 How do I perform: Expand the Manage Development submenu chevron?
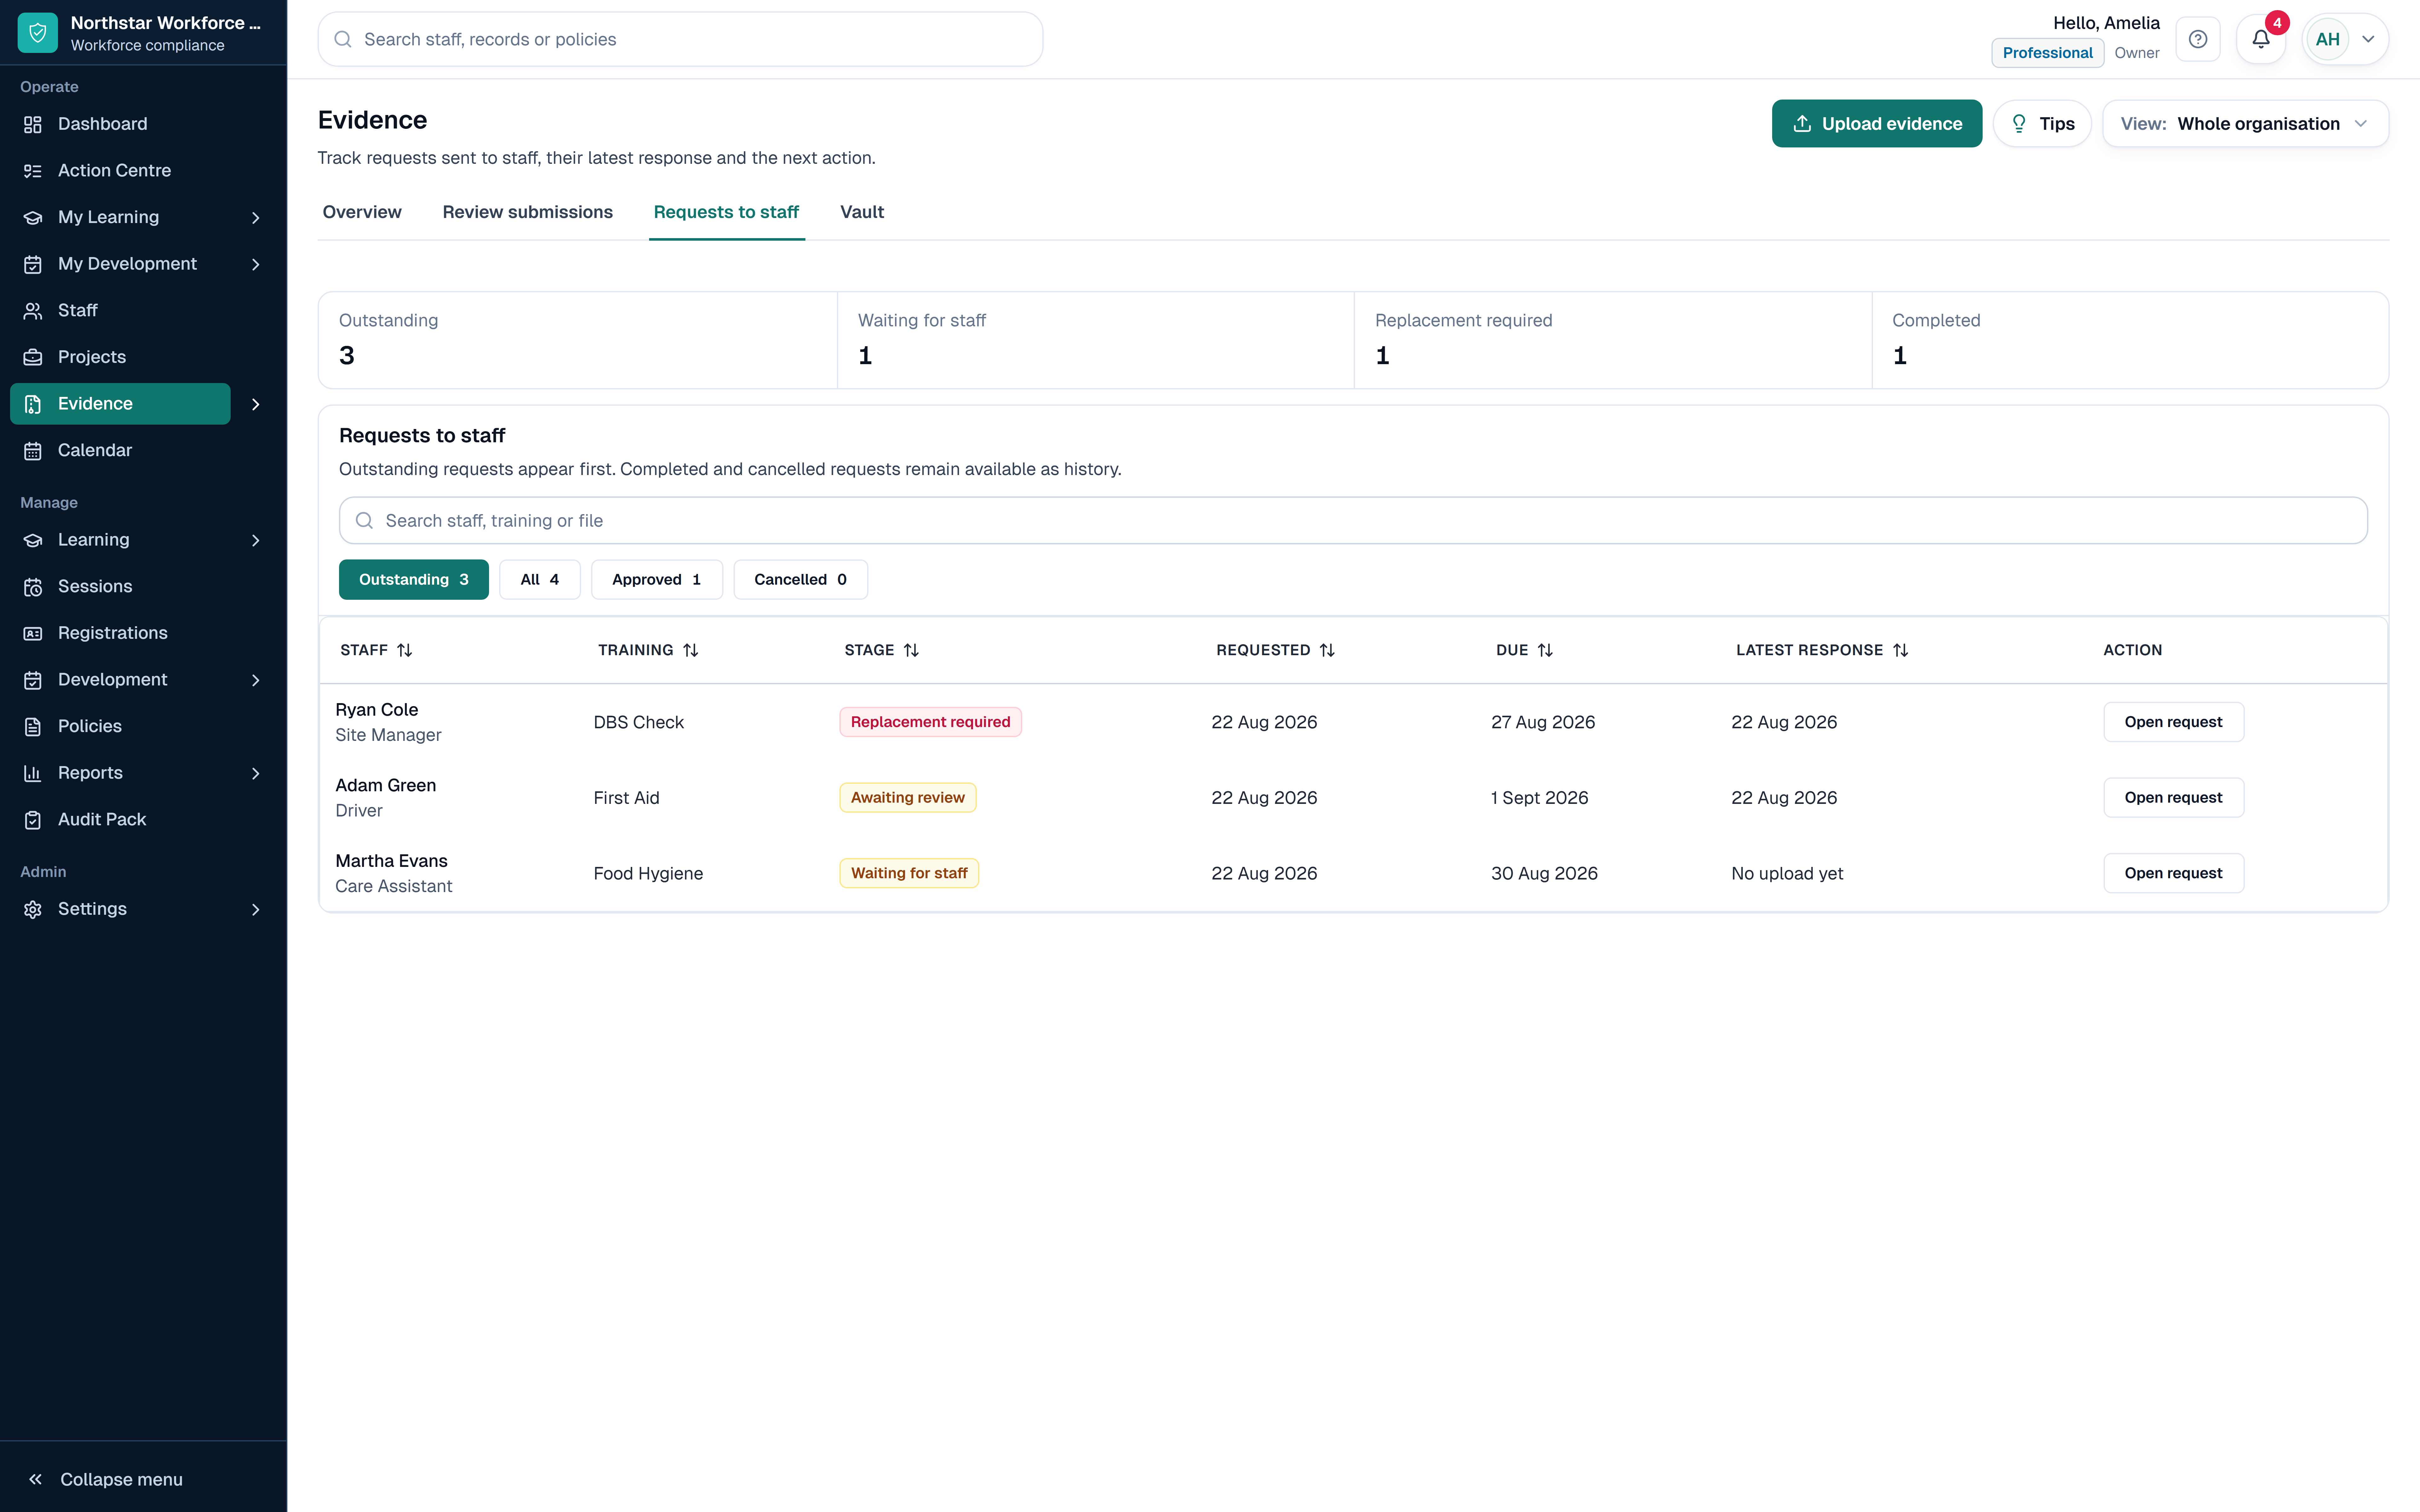pyautogui.click(x=256, y=680)
